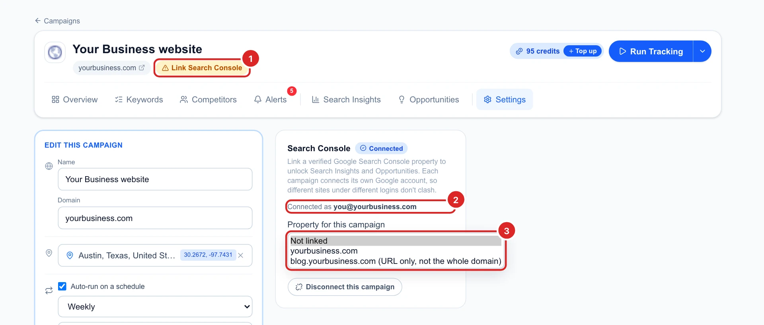The width and height of the screenshot is (764, 325).
Task: Click the Name field globe icon
Action: tap(49, 166)
